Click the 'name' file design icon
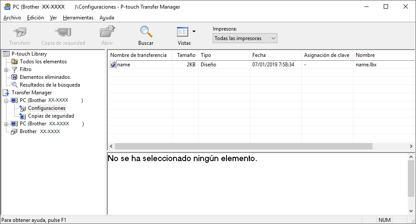The width and height of the screenshot is (416, 224). pos(113,65)
